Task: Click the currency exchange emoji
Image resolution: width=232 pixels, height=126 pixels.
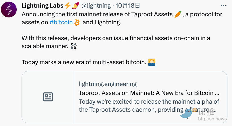Action: (x=73, y=46)
